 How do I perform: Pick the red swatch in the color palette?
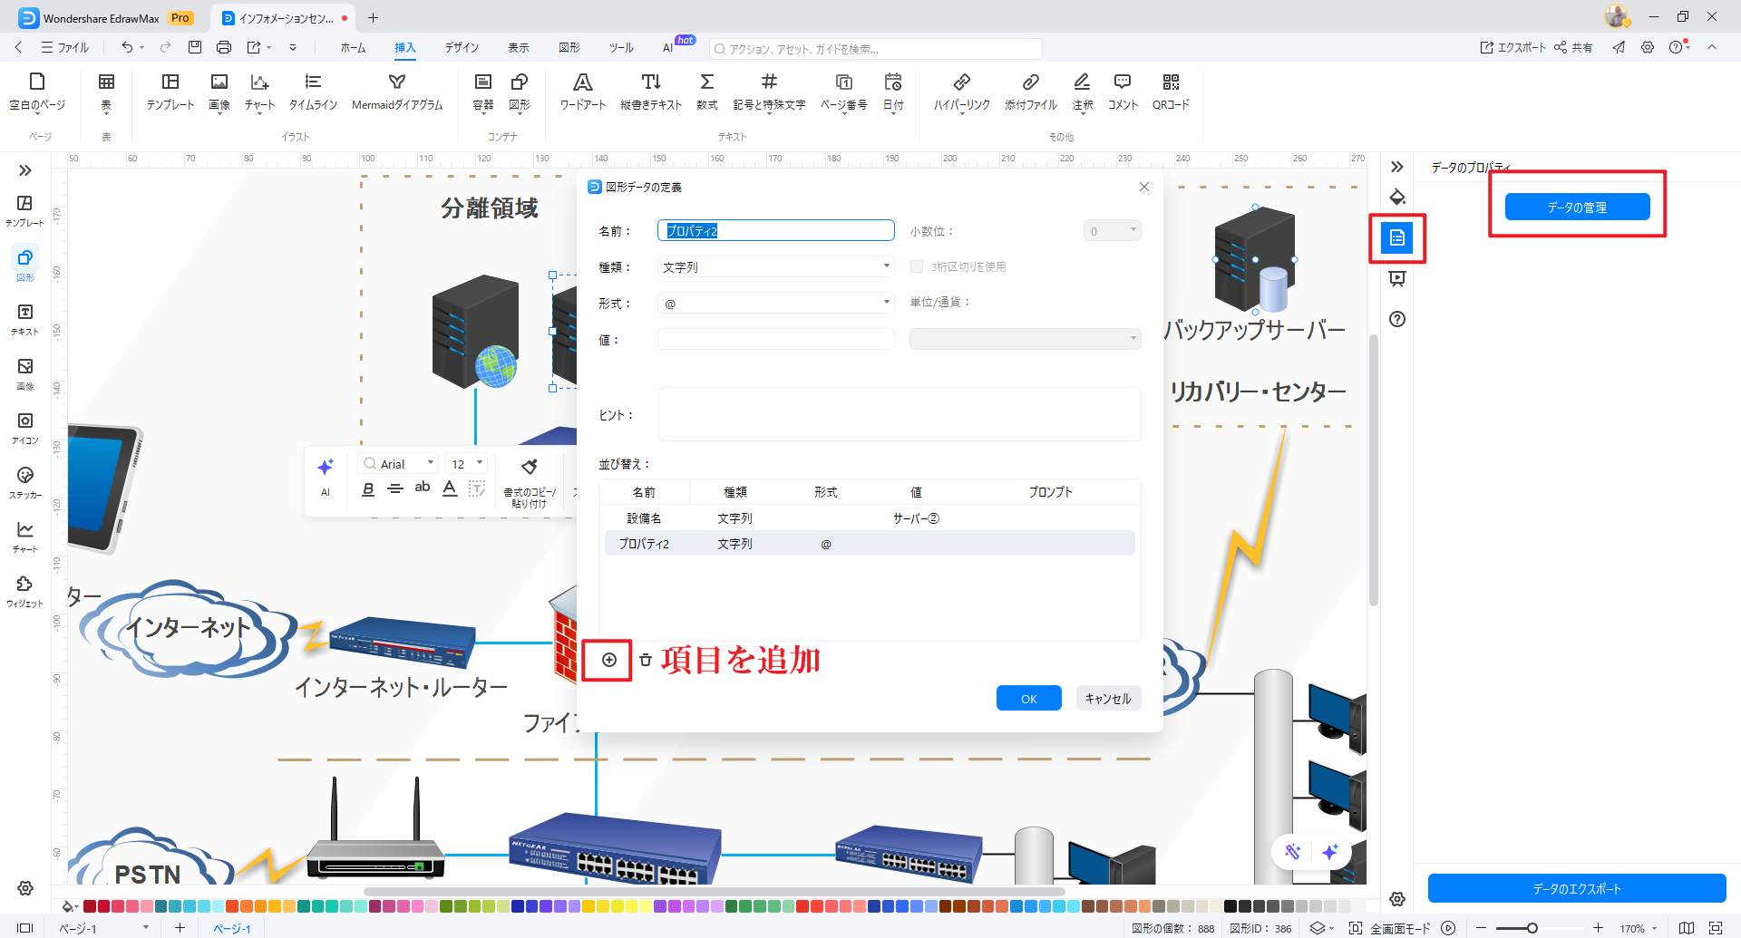click(x=104, y=906)
